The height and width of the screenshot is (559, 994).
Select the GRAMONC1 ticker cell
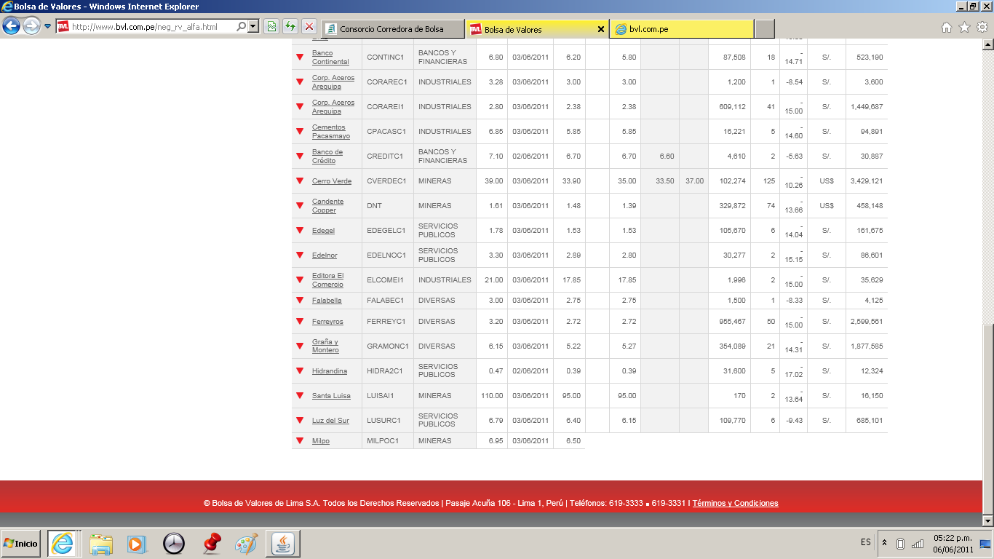tap(388, 346)
